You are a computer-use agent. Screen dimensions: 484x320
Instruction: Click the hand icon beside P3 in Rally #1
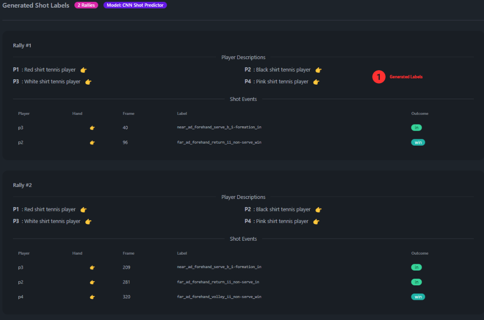[x=88, y=82]
